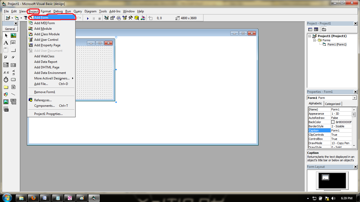Select the horizontal scroll bar tool
Screen dimensions: 360x202
tap(6, 72)
